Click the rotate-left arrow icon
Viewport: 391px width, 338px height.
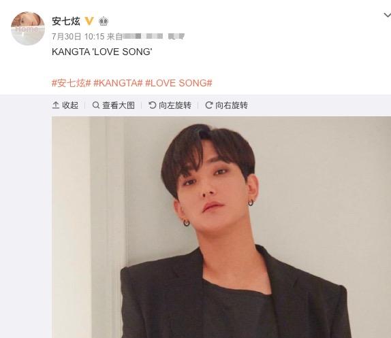pyautogui.click(x=152, y=105)
